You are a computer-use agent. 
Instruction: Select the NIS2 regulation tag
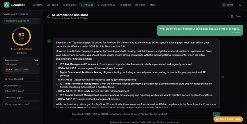[x=17, y=70]
